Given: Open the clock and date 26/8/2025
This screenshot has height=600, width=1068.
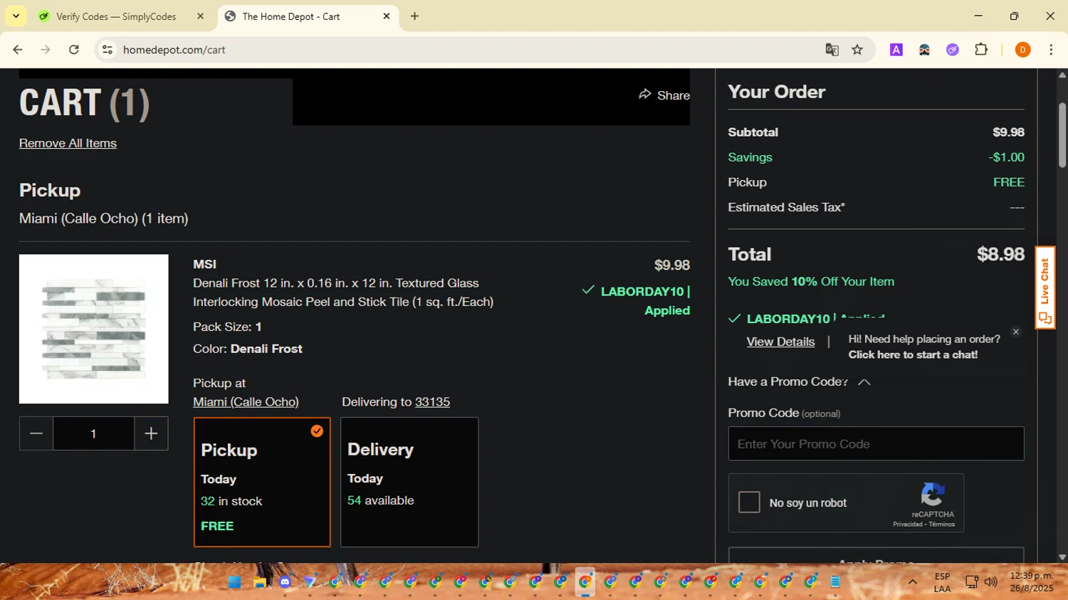Looking at the screenshot, I should [1031, 582].
